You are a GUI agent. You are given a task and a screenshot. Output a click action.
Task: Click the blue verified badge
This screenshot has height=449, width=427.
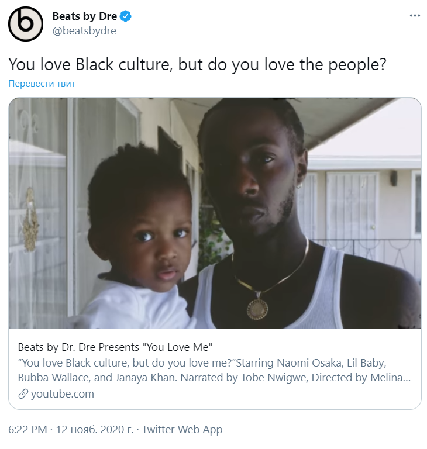tap(126, 16)
